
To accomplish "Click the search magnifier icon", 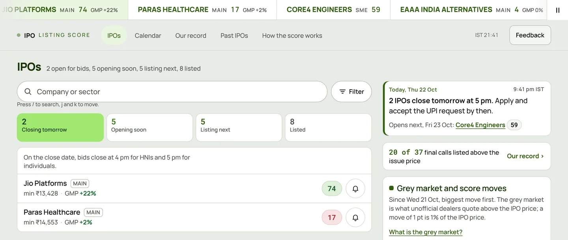I will (28, 92).
